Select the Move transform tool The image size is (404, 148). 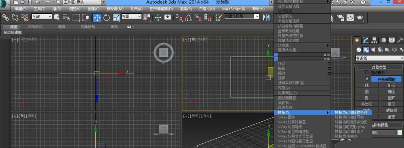97,17
